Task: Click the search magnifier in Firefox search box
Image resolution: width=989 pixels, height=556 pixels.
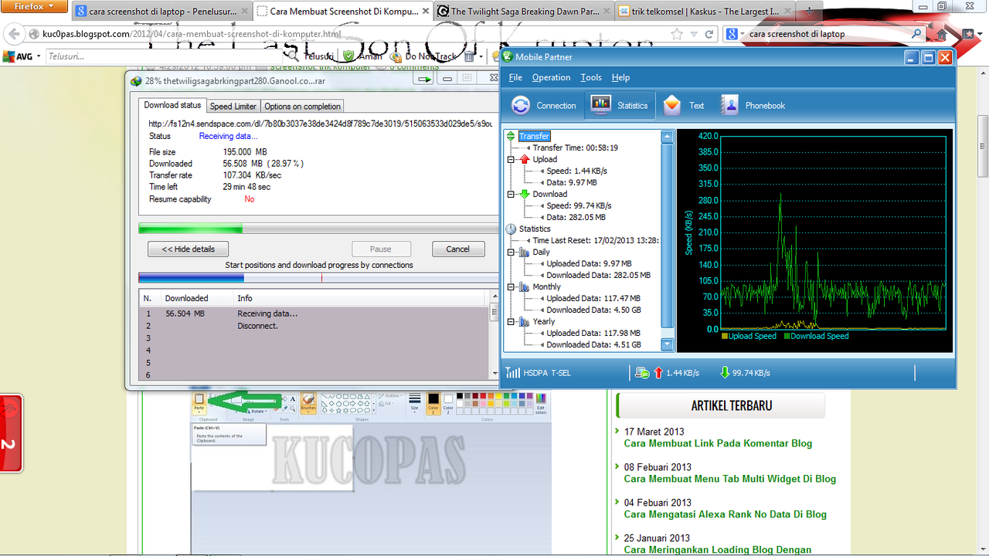Action: (917, 34)
